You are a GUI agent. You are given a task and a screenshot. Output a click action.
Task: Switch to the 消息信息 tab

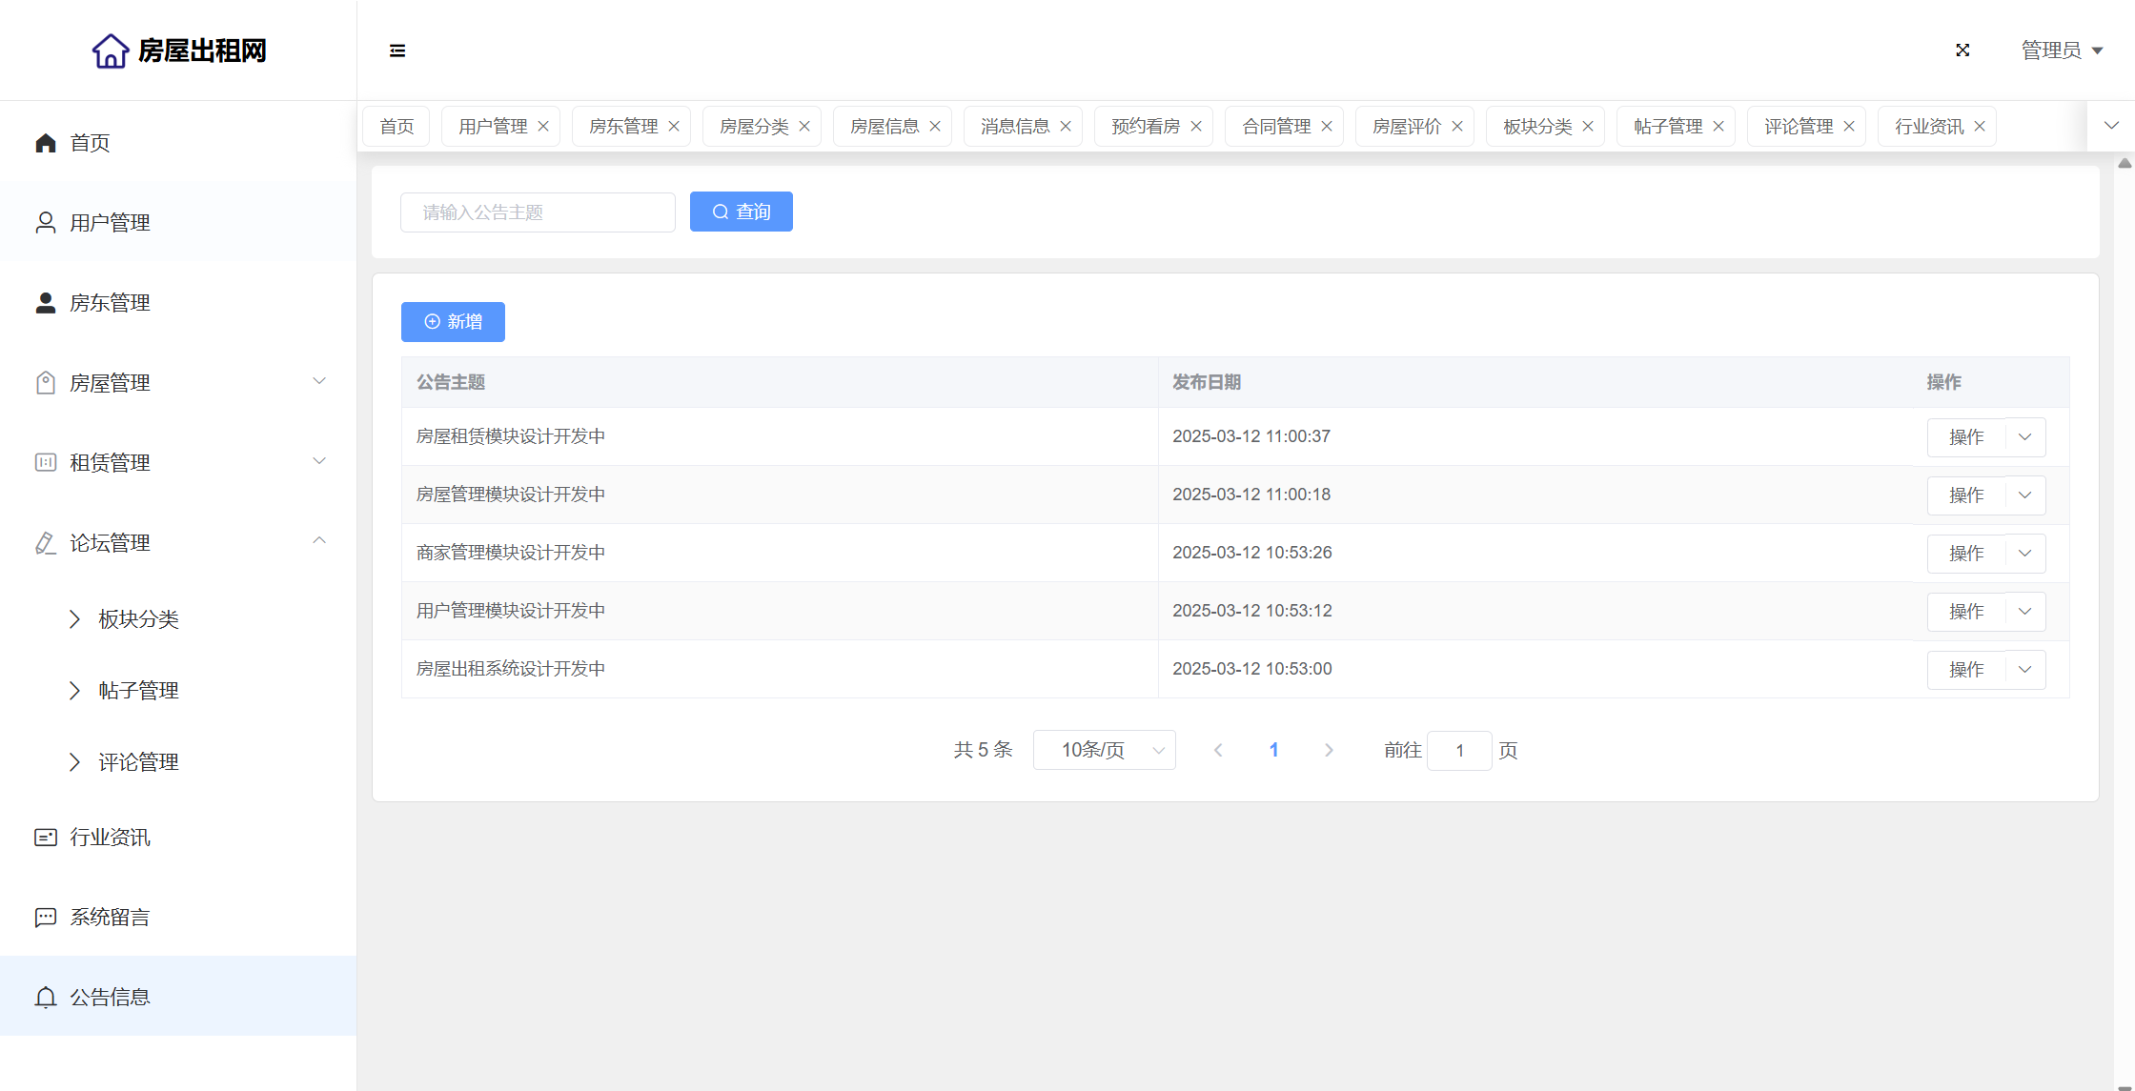click(x=1014, y=126)
